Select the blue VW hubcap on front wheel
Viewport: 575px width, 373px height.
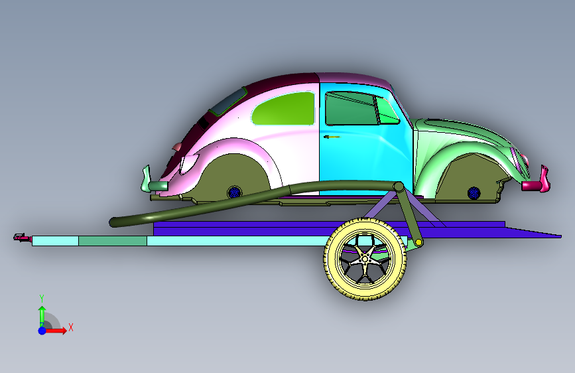[474, 192]
